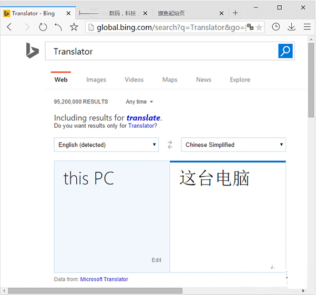317x295 pixels.
Task: Click the browser back arrow
Action: pos(9,27)
